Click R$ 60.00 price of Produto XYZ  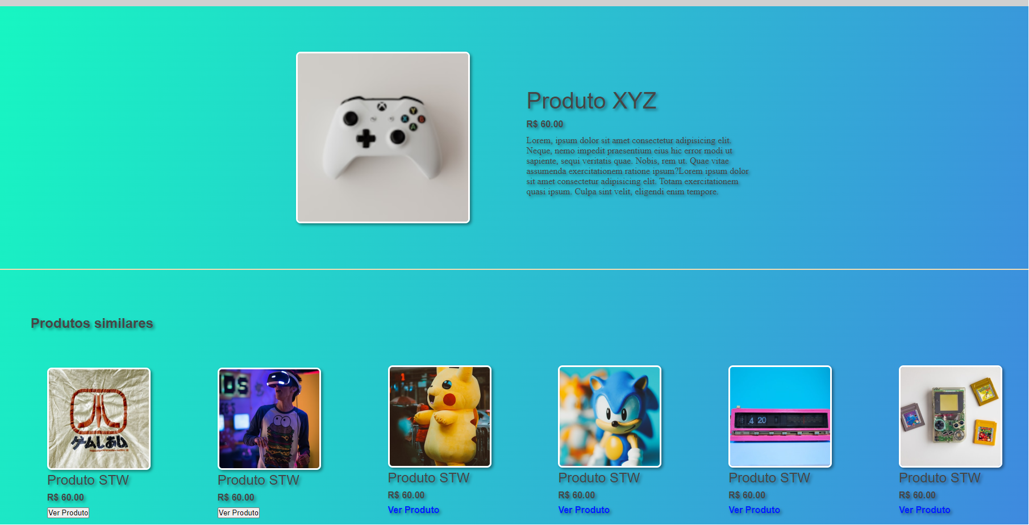(545, 124)
